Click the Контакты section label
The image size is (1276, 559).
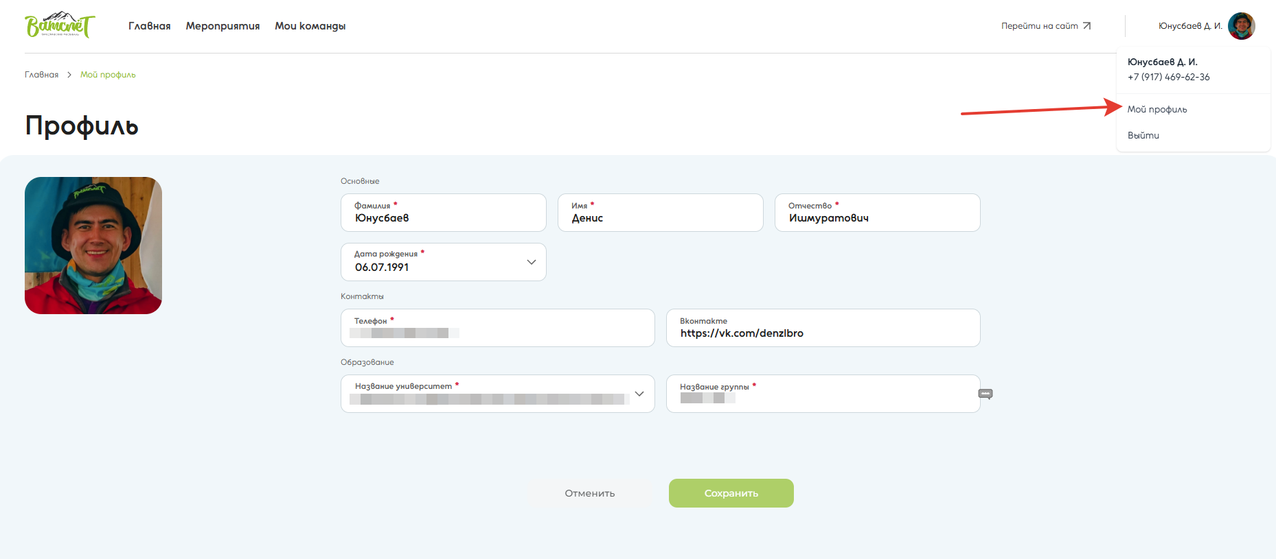pos(362,296)
